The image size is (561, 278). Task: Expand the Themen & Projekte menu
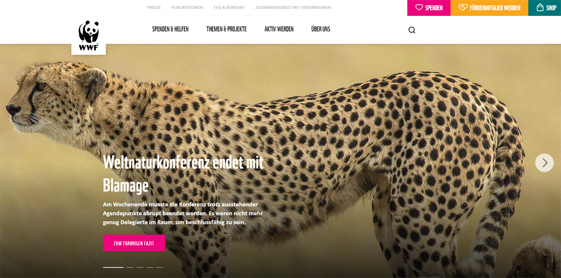tap(226, 30)
